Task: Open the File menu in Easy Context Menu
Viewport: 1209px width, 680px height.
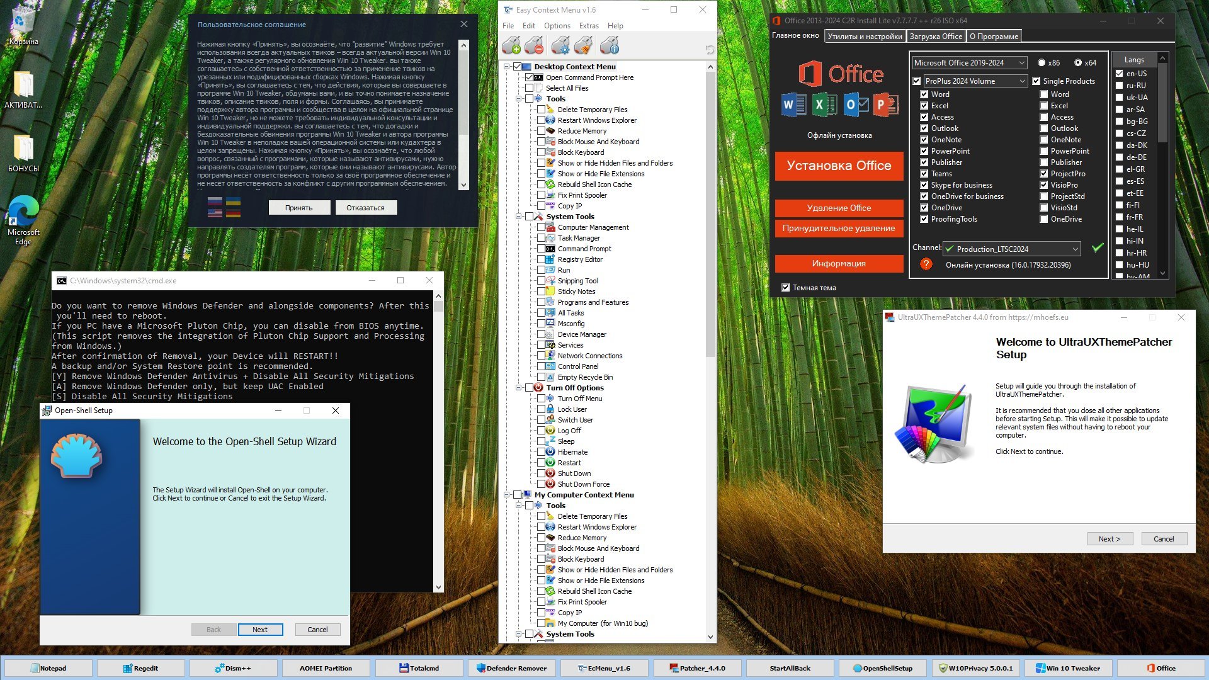Action: point(508,26)
